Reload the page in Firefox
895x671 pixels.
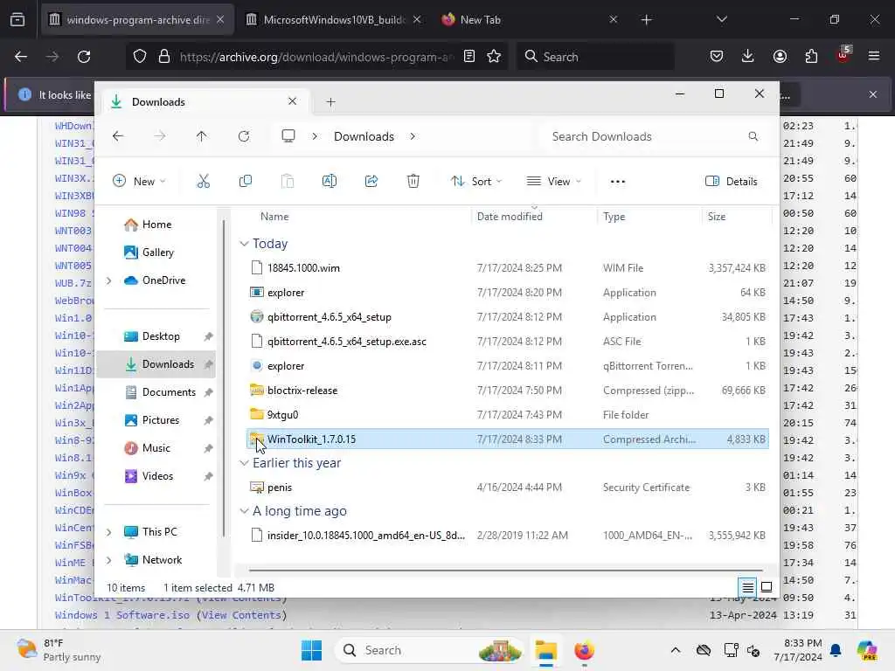84,57
